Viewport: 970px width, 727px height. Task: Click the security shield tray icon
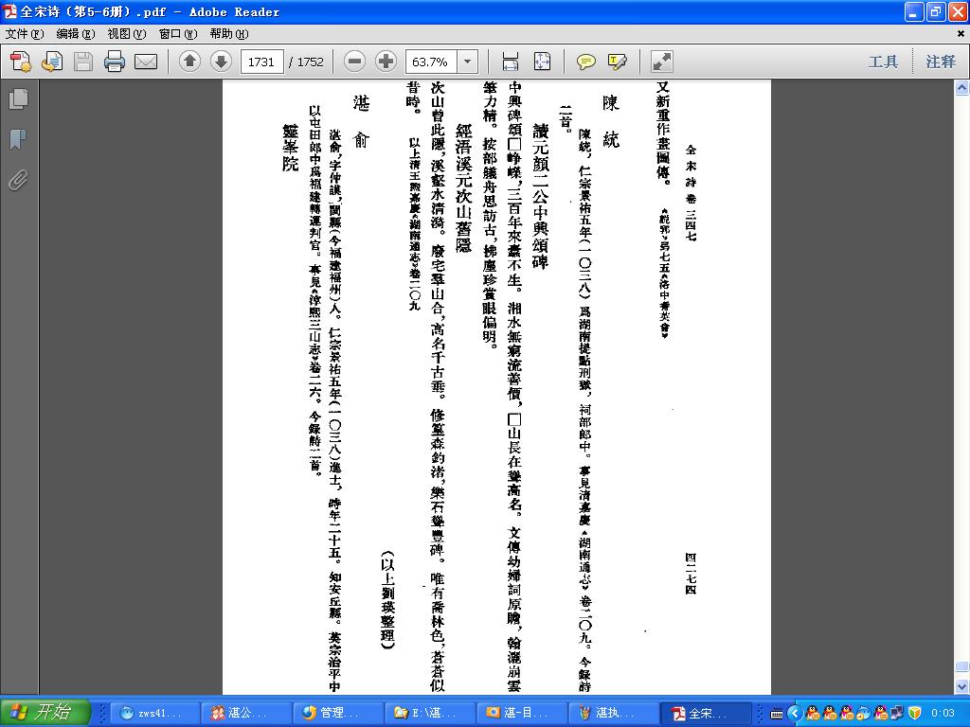[914, 714]
